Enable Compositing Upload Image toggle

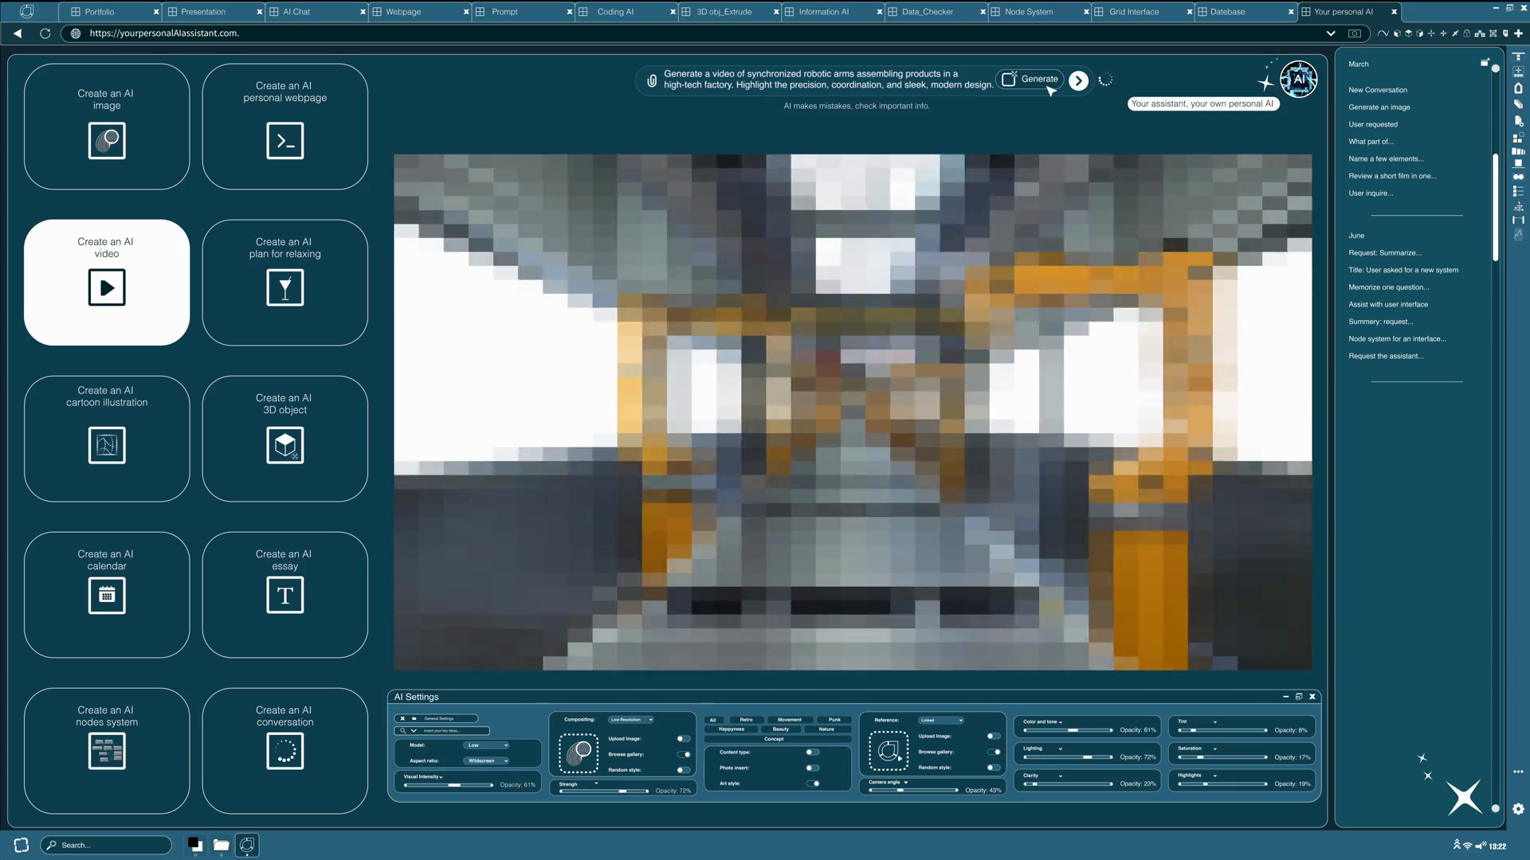683,739
